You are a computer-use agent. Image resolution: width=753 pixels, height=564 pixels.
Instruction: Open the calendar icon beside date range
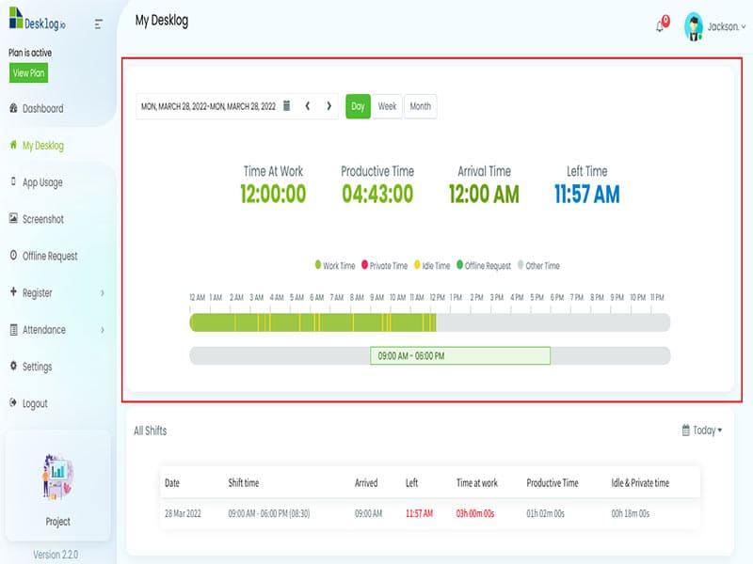[286, 106]
